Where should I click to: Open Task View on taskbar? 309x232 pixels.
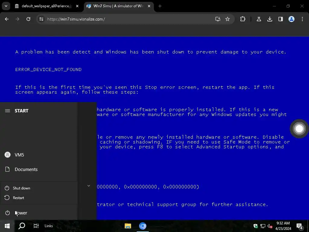tap(36, 226)
